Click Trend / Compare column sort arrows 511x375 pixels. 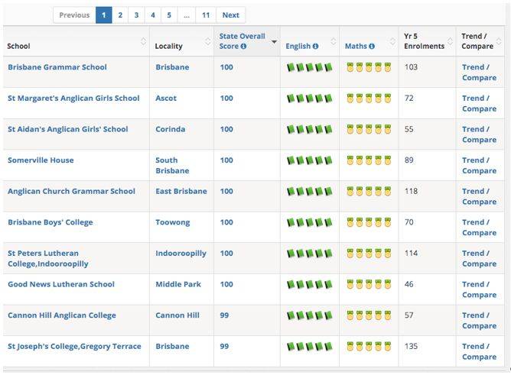(x=499, y=42)
